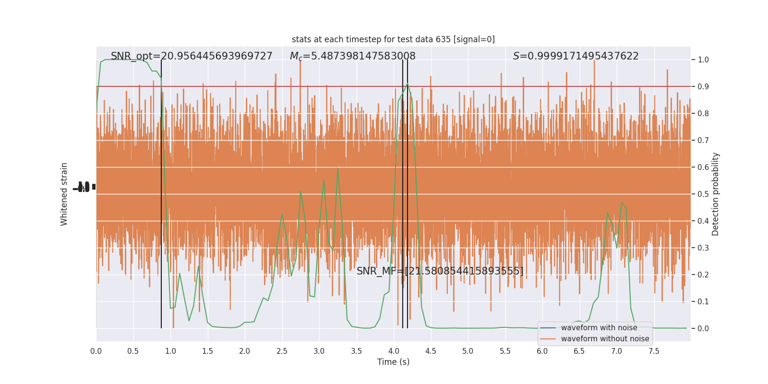Click the 'Whitened strain' y-axis label
Screen dimensions: 768x384
[64, 194]
